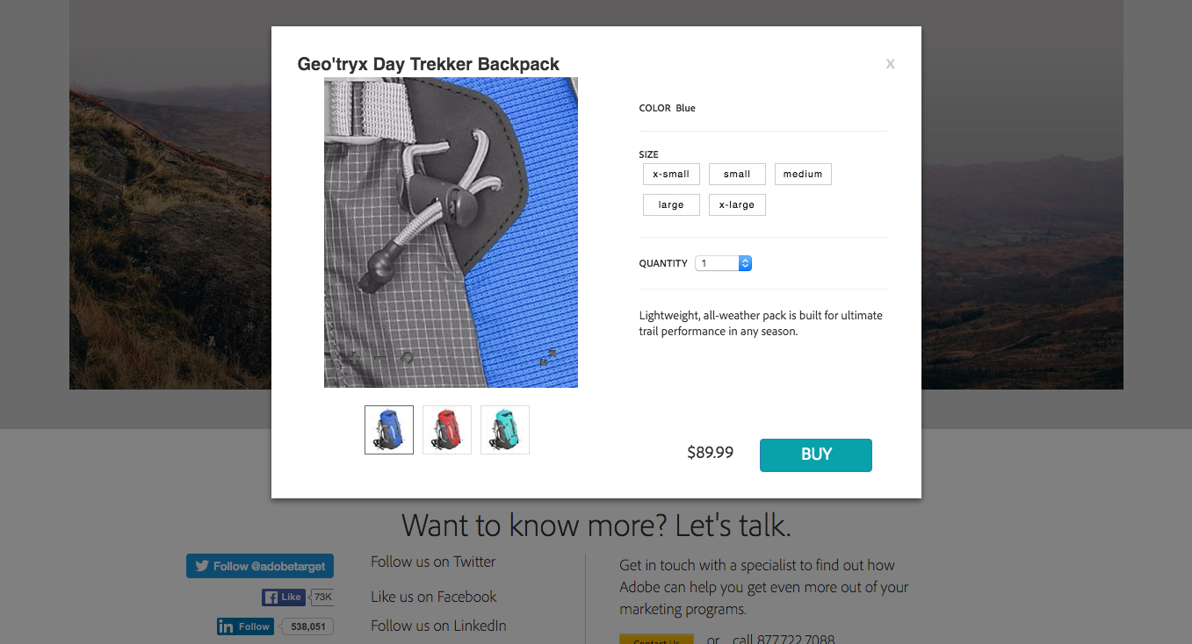Open fullscreen view of backpack image
Image resolution: width=1192 pixels, height=644 pixels.
click(x=548, y=358)
